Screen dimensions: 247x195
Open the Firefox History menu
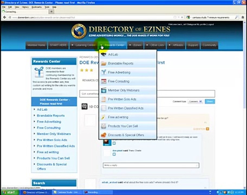[x=25, y=7]
